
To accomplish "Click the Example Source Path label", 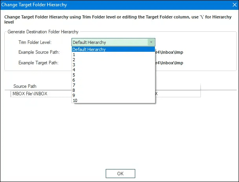I will pos(39,52).
